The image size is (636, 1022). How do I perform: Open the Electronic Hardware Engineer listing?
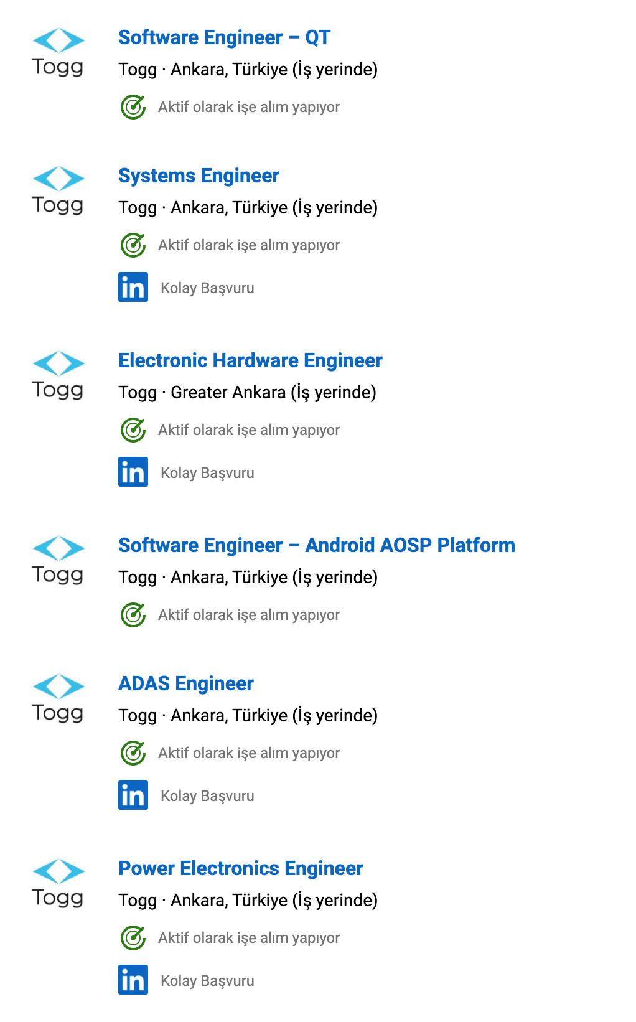250,360
